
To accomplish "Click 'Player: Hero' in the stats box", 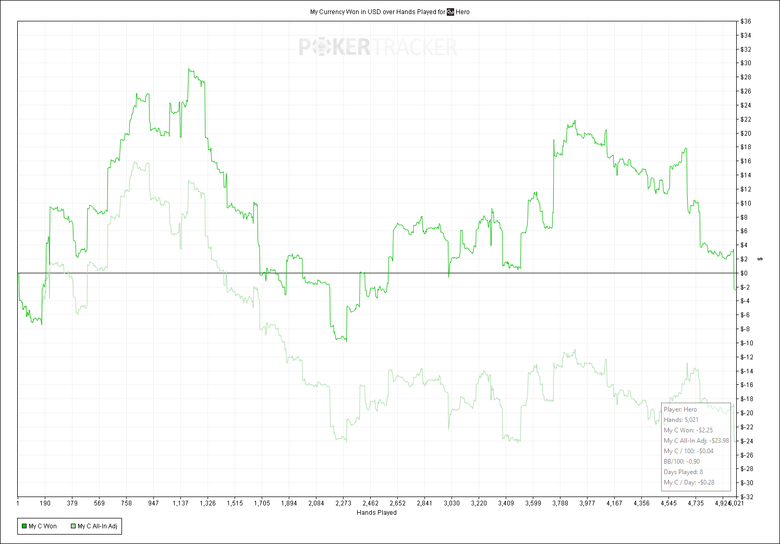I will (x=680, y=409).
